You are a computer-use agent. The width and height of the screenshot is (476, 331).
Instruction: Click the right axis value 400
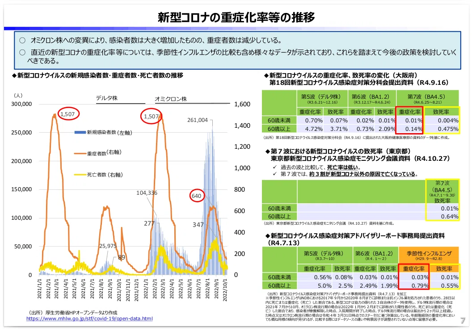(240, 232)
